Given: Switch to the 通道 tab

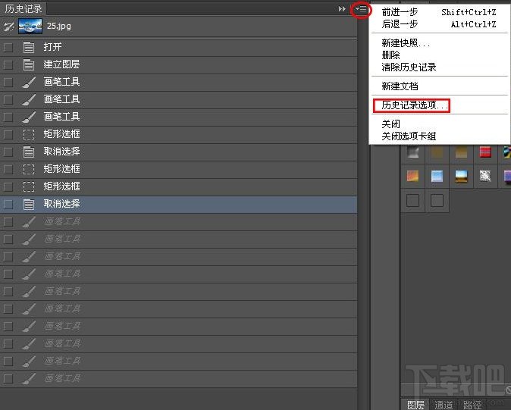Looking at the screenshot, I should point(444,405).
